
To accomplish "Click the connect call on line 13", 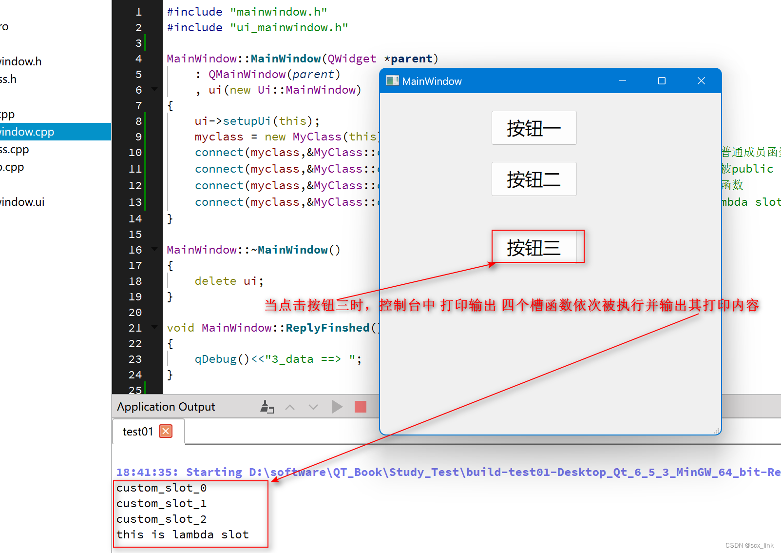I will click(287, 202).
